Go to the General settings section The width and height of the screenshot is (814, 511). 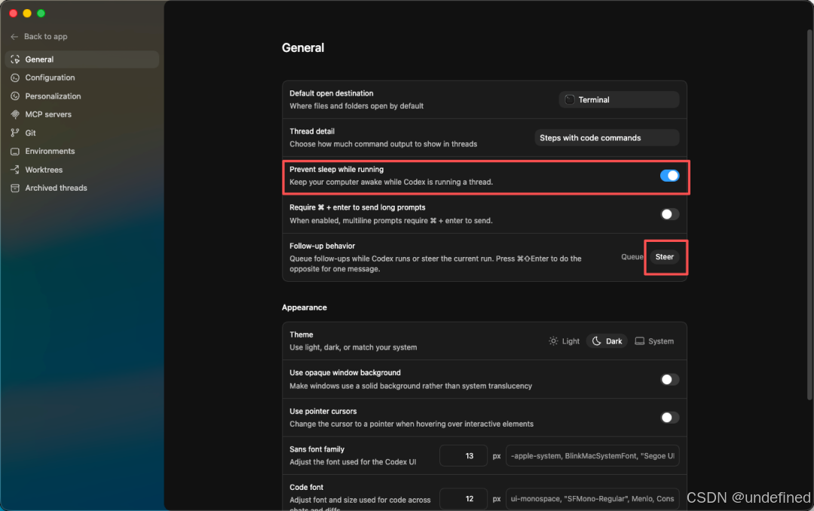(82, 60)
